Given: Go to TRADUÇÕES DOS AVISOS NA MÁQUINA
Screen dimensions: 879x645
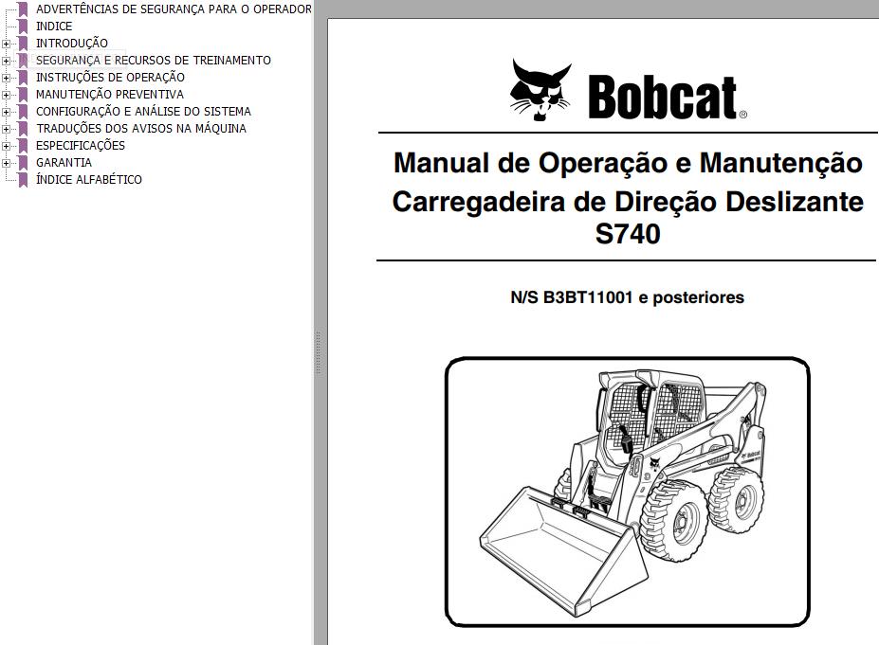Looking at the screenshot, I should pos(141,128).
